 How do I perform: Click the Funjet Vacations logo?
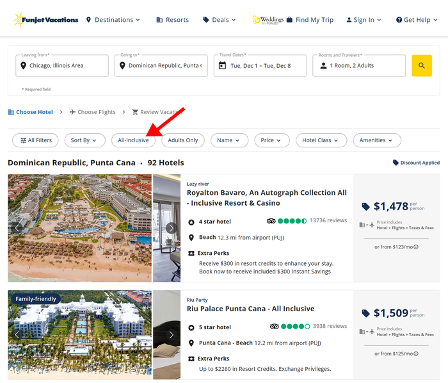(x=45, y=20)
